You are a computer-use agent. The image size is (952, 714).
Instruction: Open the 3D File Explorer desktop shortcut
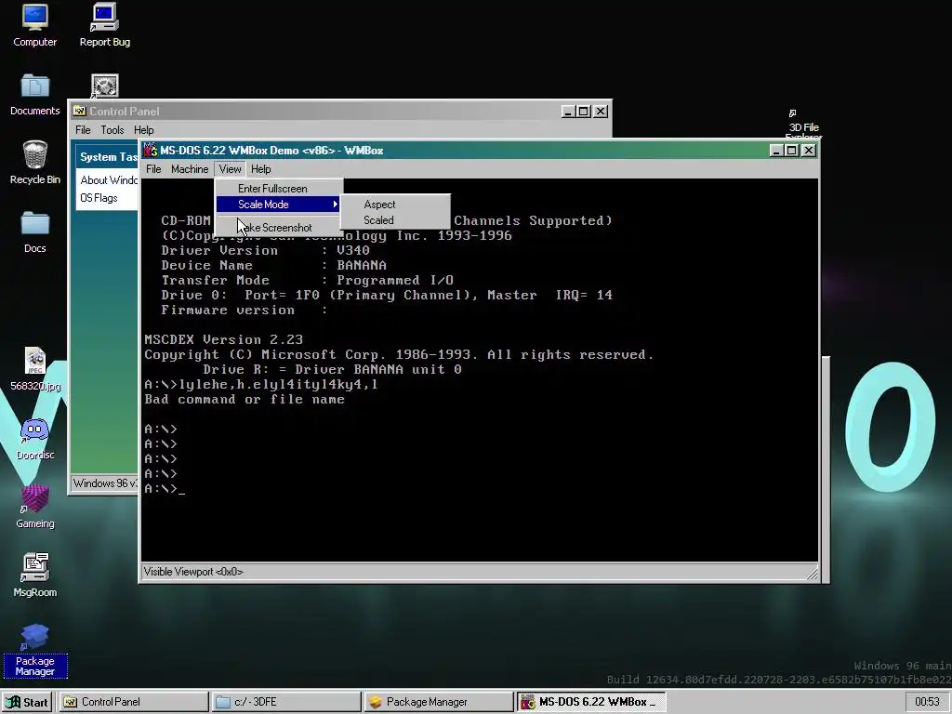[803, 125]
